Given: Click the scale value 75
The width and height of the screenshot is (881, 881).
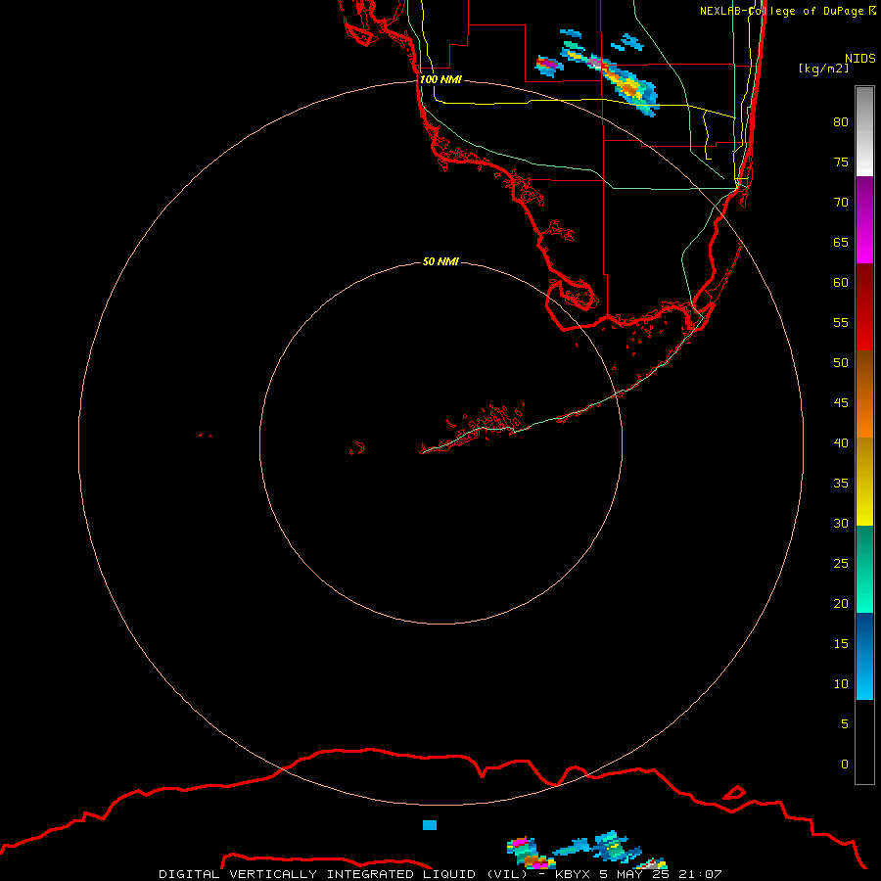Looking at the screenshot, I should (841, 162).
